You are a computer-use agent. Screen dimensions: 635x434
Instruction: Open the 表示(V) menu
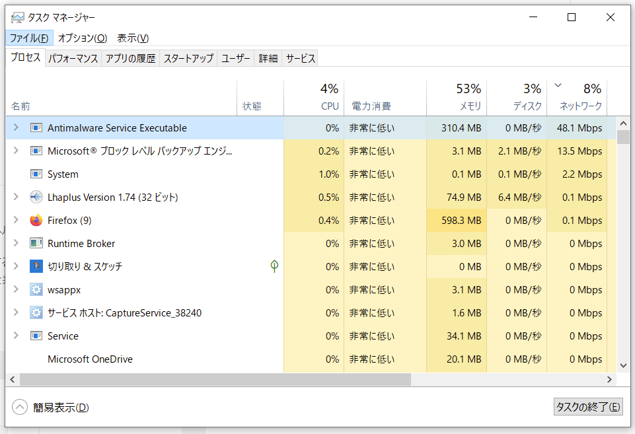pyautogui.click(x=133, y=38)
